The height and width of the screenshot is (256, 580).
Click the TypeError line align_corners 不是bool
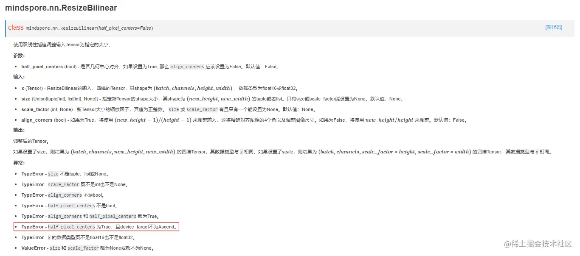point(63,195)
